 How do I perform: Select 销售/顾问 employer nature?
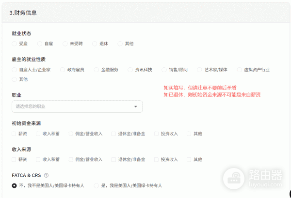[x=164, y=70]
